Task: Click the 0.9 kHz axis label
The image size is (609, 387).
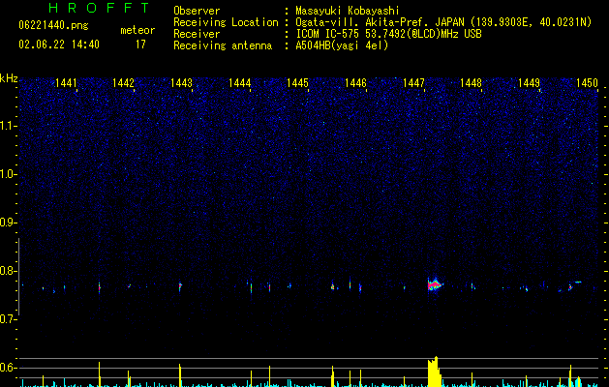Action: (9, 223)
